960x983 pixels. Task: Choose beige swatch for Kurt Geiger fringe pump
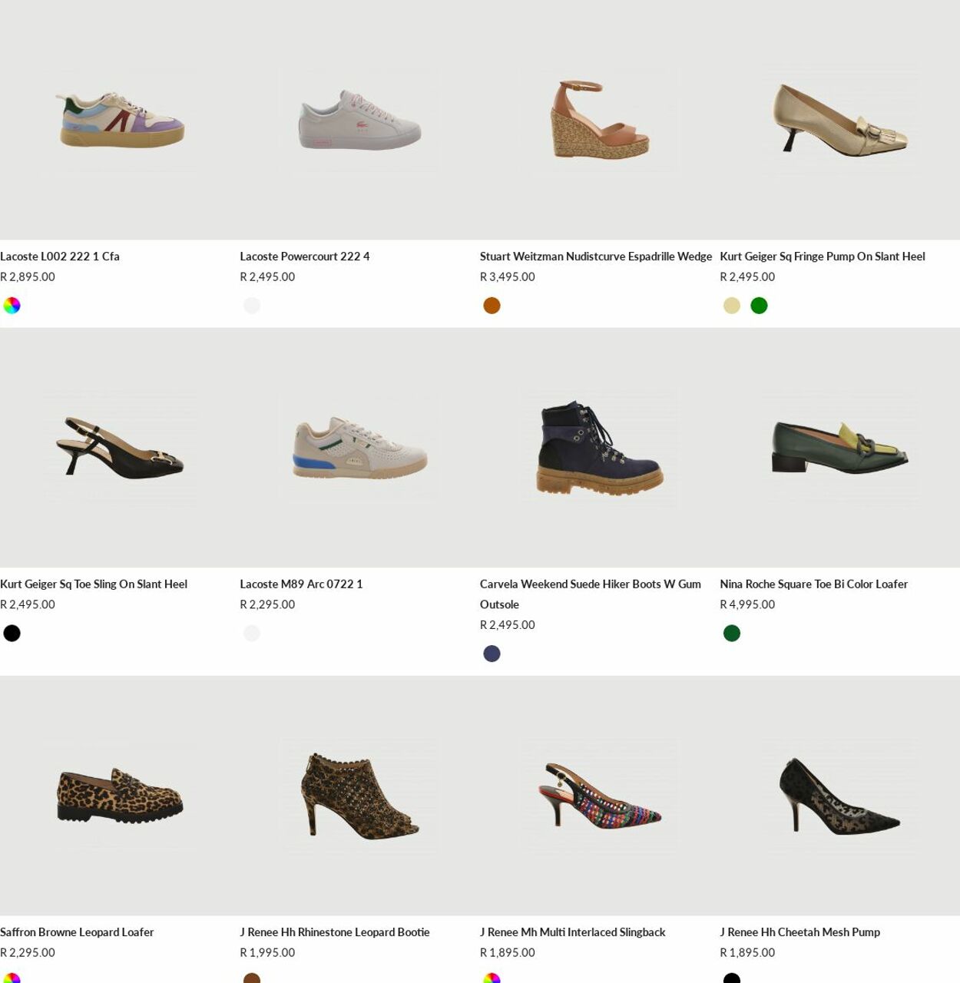732,306
